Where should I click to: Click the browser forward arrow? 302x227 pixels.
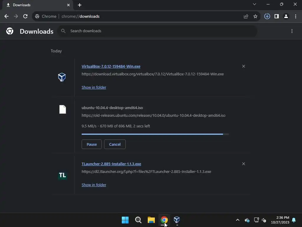pos(16,17)
